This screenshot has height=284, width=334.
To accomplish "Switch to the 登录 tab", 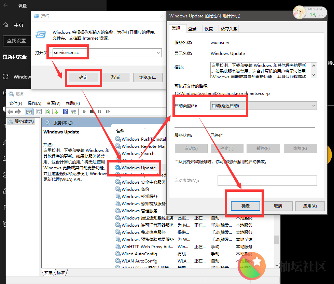I will 192,29.
